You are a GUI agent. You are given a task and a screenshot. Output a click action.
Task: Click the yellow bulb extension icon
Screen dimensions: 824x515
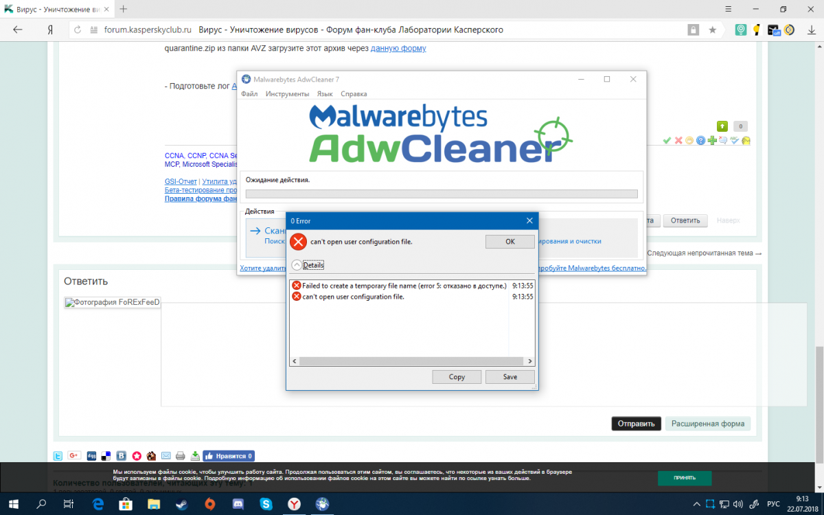click(x=757, y=30)
